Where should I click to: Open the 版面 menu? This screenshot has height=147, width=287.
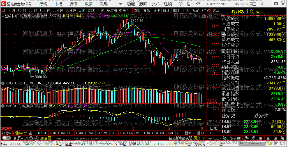click(143, 4)
